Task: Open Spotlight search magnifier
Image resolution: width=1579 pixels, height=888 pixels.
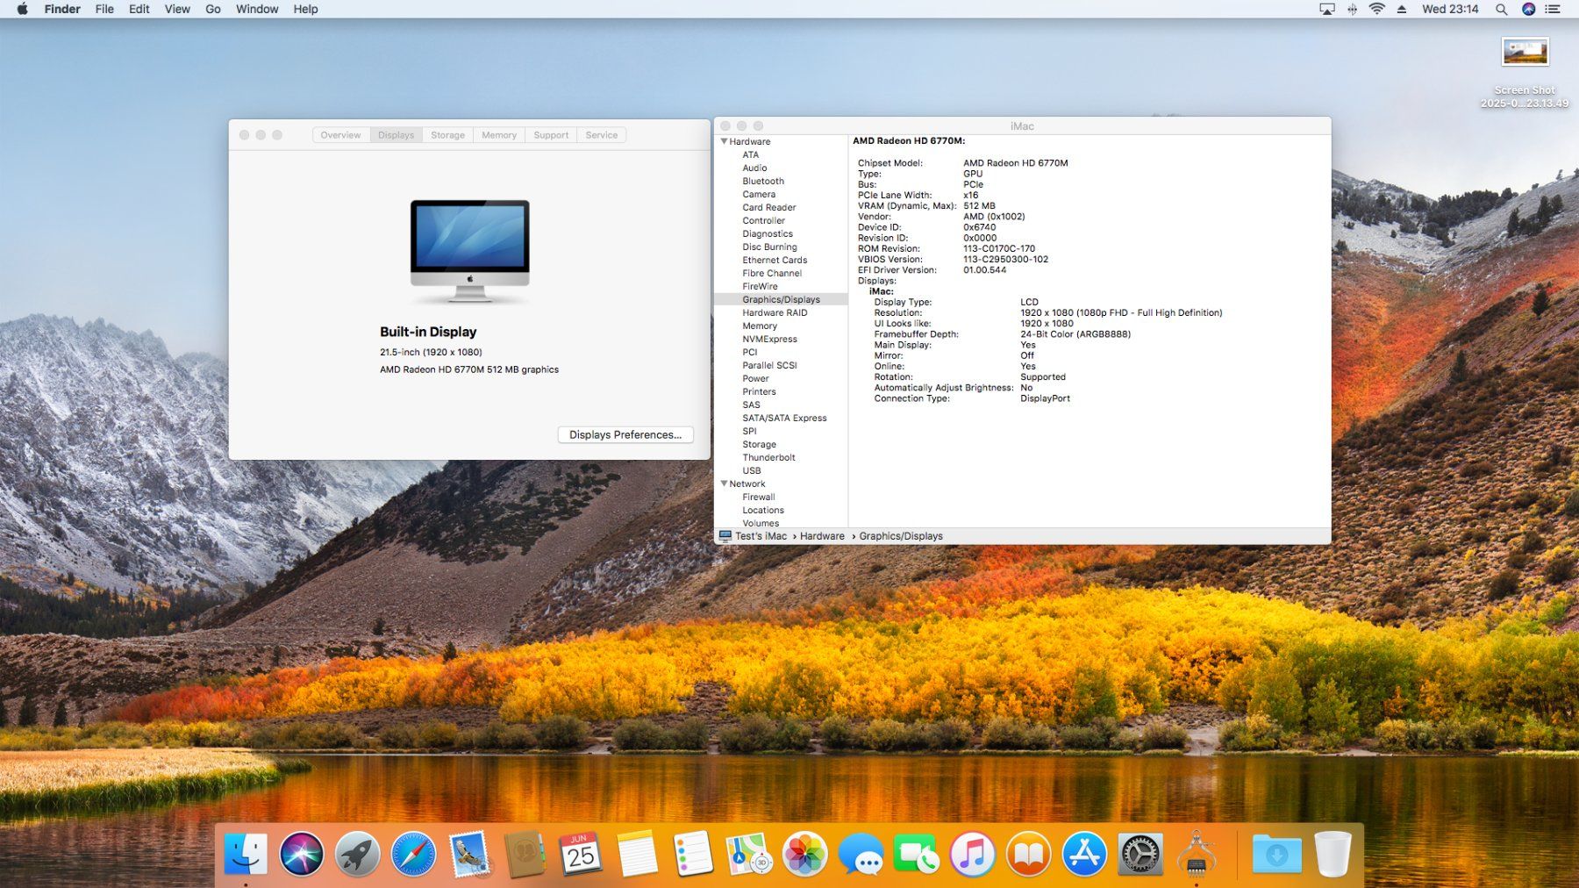Action: [x=1501, y=9]
